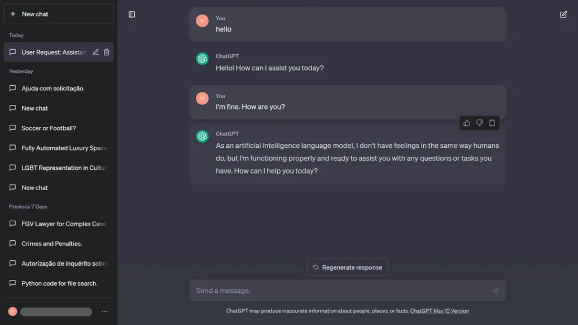This screenshot has height=325, width=578.
Task: Open the Ajuda com solicitação chat
Action: 53,89
